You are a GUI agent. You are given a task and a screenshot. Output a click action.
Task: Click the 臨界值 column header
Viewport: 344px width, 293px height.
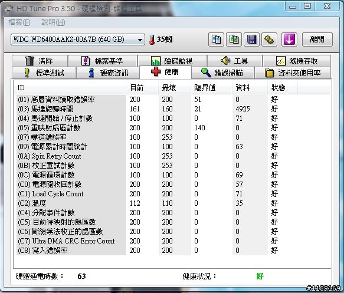[211, 88]
